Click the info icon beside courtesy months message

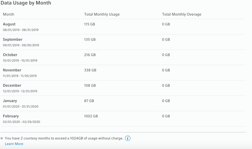tap(128, 138)
